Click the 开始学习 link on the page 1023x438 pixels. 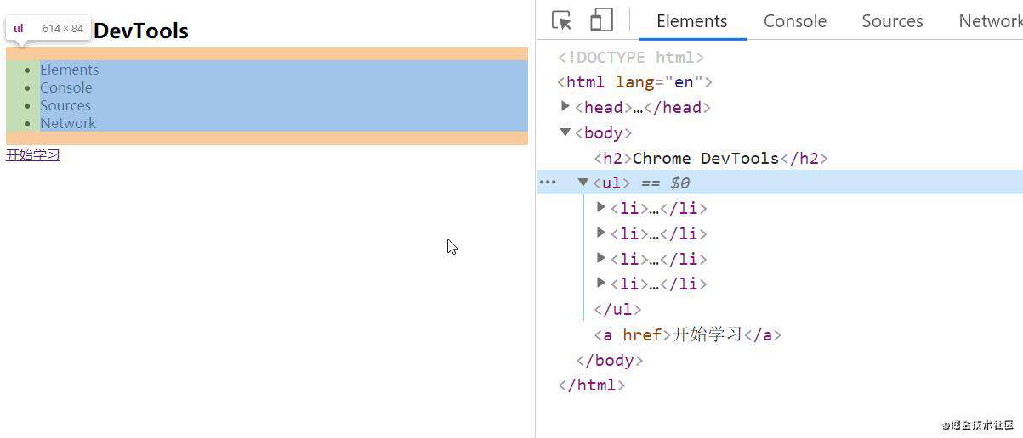[x=33, y=155]
